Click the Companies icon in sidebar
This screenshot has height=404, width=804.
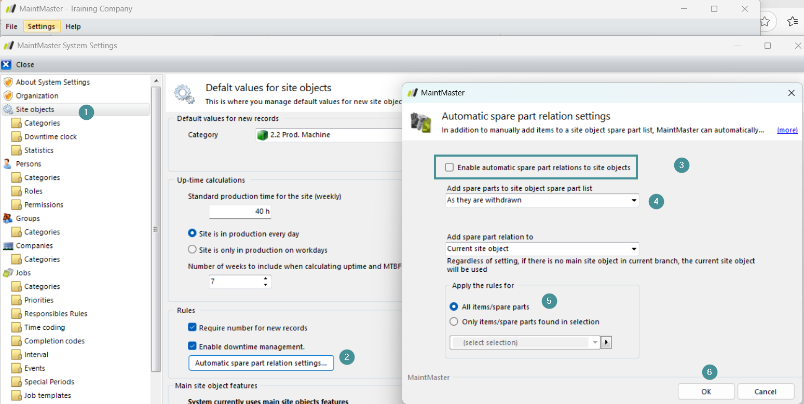8,246
